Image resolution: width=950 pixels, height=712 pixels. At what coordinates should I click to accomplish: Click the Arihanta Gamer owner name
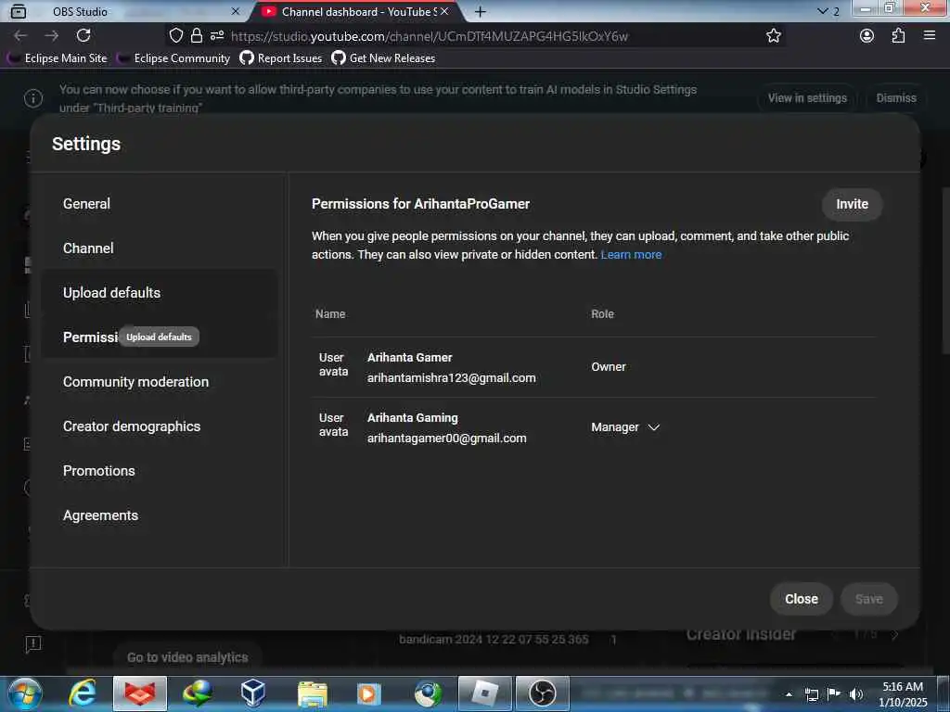tap(409, 358)
